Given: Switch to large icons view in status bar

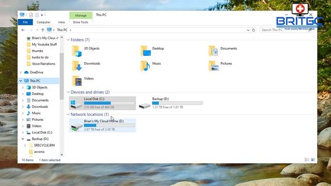Looking at the screenshot, I should (x=313, y=160).
